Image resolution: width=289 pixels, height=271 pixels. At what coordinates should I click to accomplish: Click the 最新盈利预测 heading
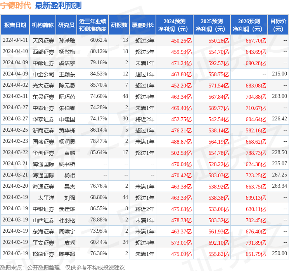coord(58,5)
